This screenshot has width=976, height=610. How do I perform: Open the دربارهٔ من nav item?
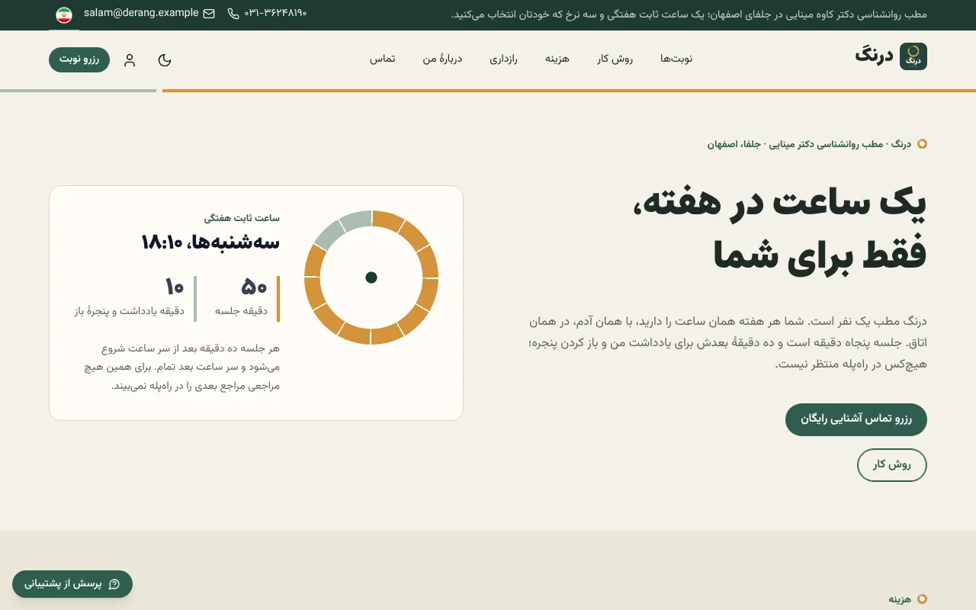click(x=442, y=59)
